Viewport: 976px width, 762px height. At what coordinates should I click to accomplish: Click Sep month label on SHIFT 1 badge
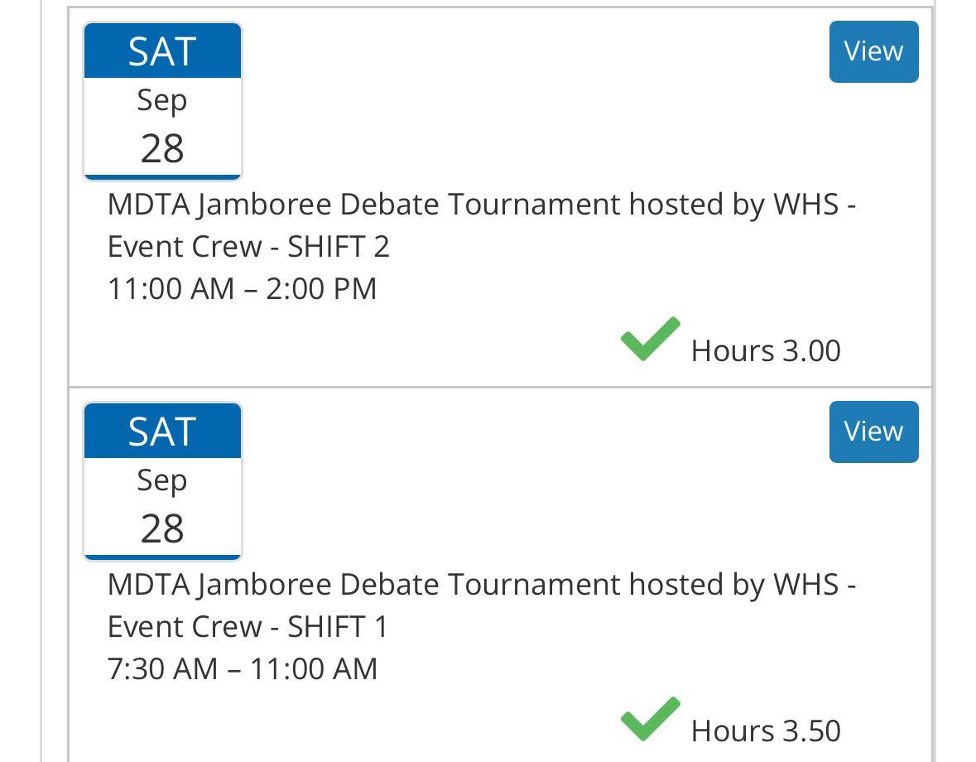tap(162, 480)
